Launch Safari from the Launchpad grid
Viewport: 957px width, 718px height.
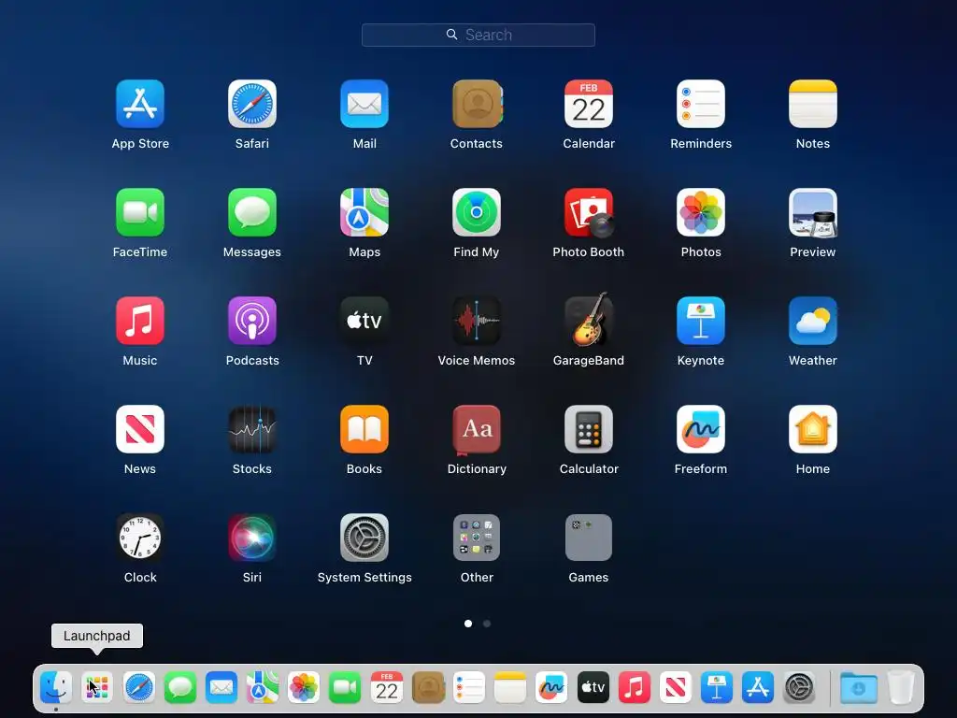click(x=252, y=104)
